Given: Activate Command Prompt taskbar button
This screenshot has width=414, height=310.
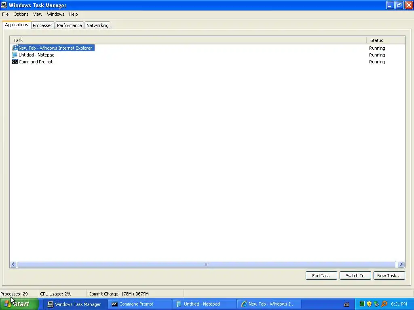Looking at the screenshot, I should (x=139, y=304).
